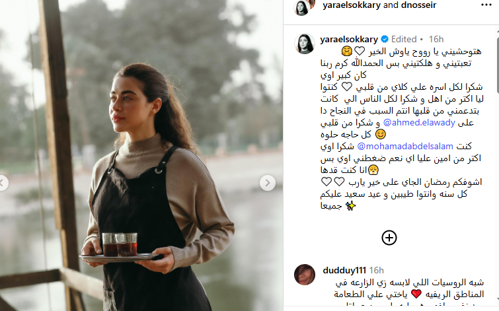The height and width of the screenshot is (311, 499).
Task: Open the @ahmed.elawady mention
Action: 419,122
